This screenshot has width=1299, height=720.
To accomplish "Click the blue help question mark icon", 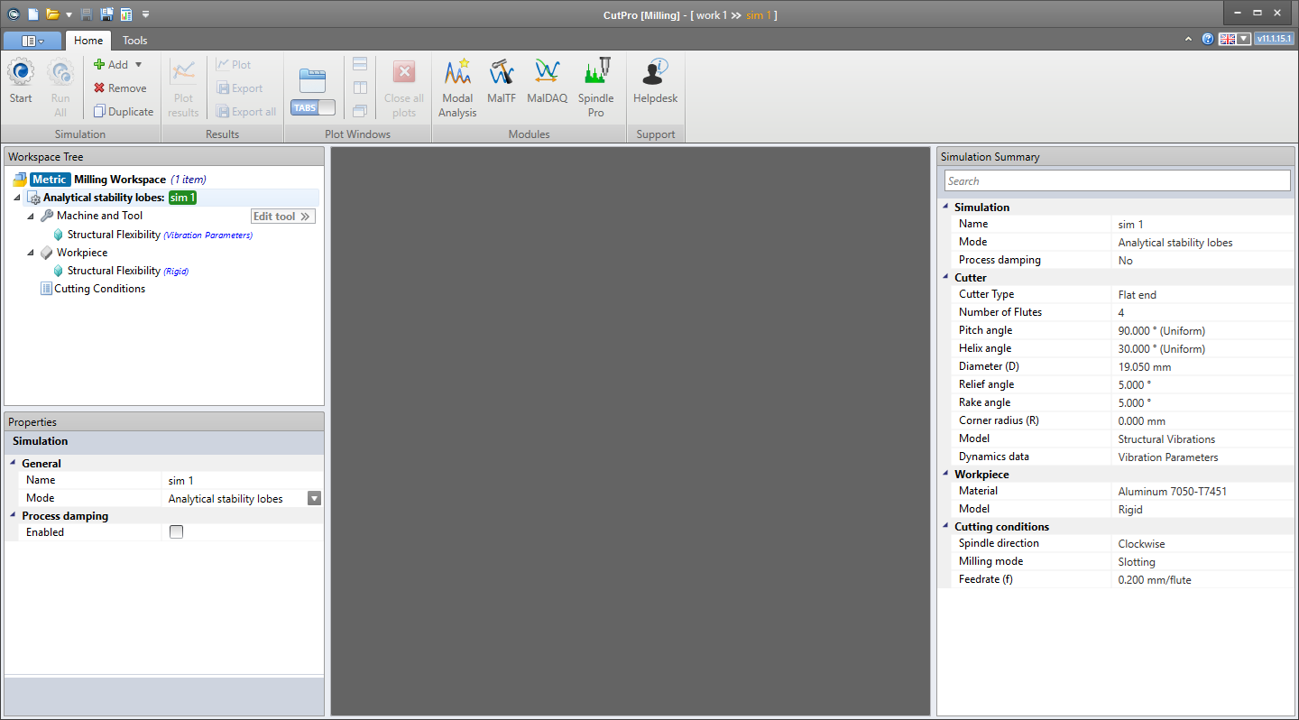I will 1208,39.
